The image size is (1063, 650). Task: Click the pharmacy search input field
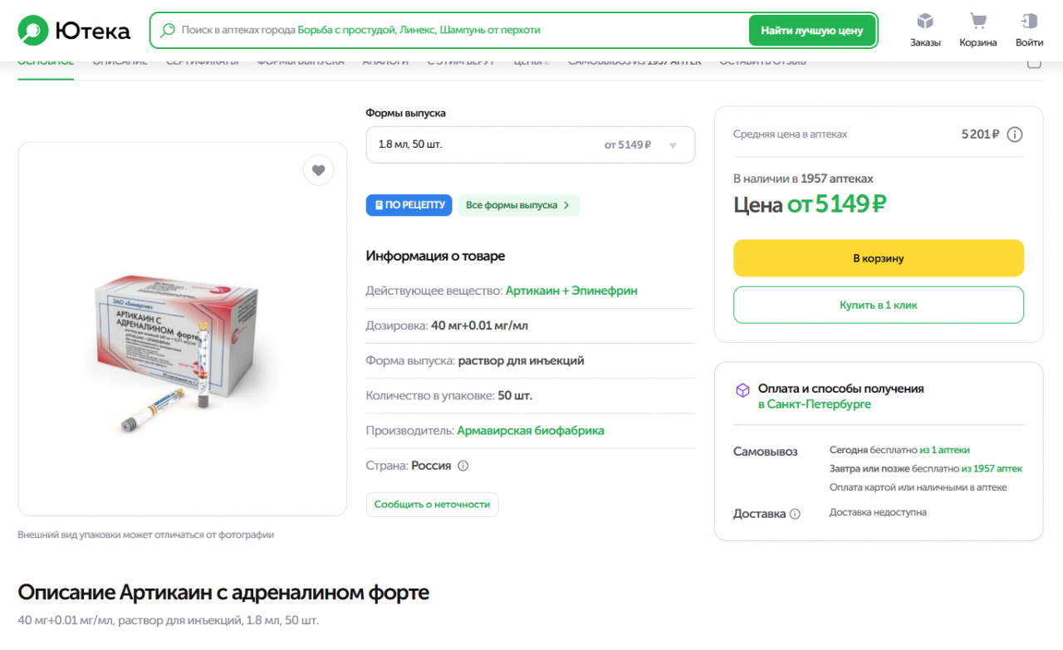(x=457, y=30)
